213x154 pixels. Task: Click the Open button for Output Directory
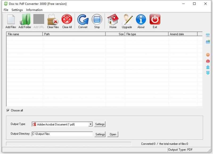[x=112, y=134]
